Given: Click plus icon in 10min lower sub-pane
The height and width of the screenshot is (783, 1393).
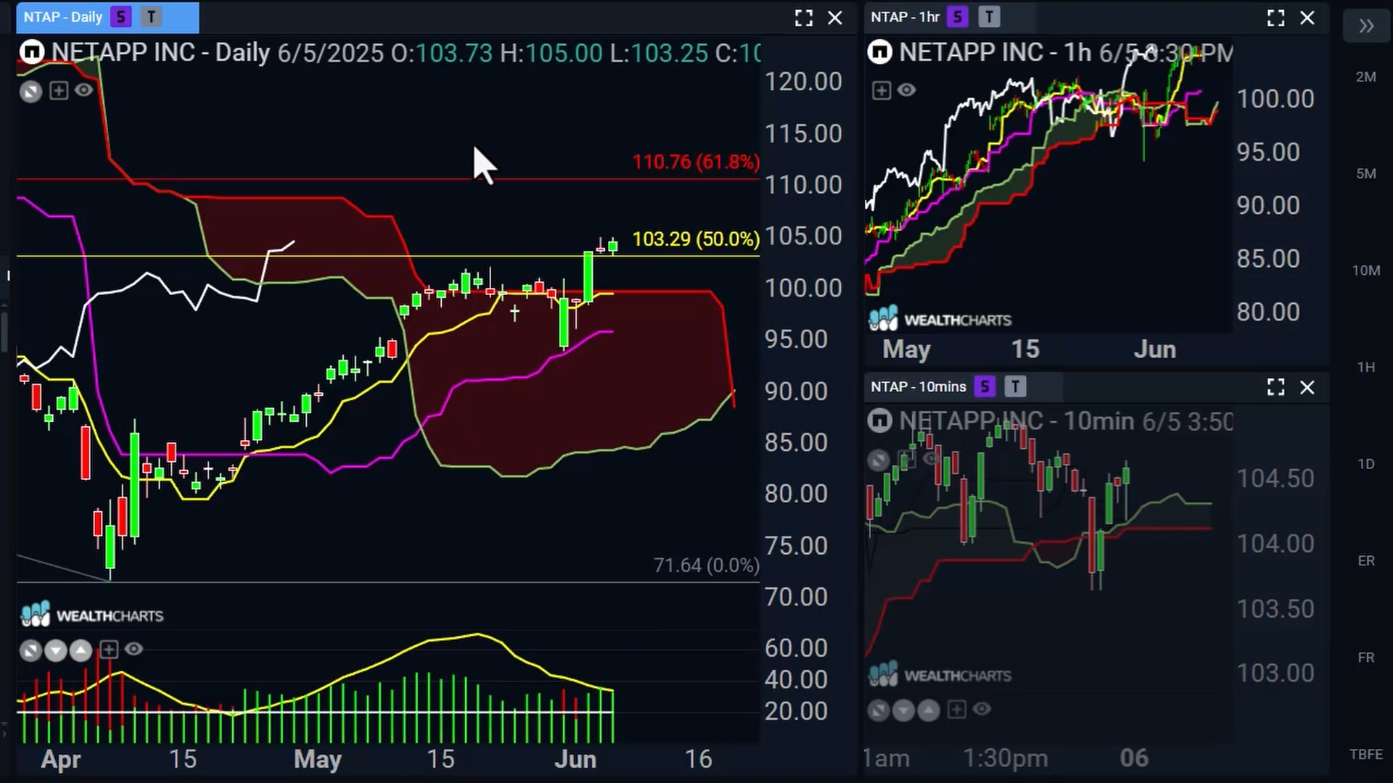Looking at the screenshot, I should pyautogui.click(x=957, y=709).
